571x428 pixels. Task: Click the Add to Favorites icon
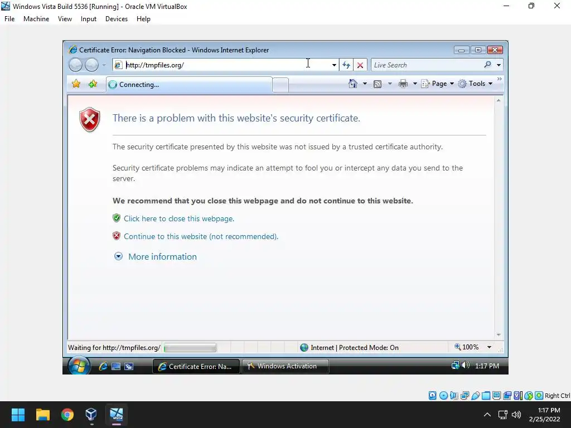pyautogui.click(x=93, y=84)
